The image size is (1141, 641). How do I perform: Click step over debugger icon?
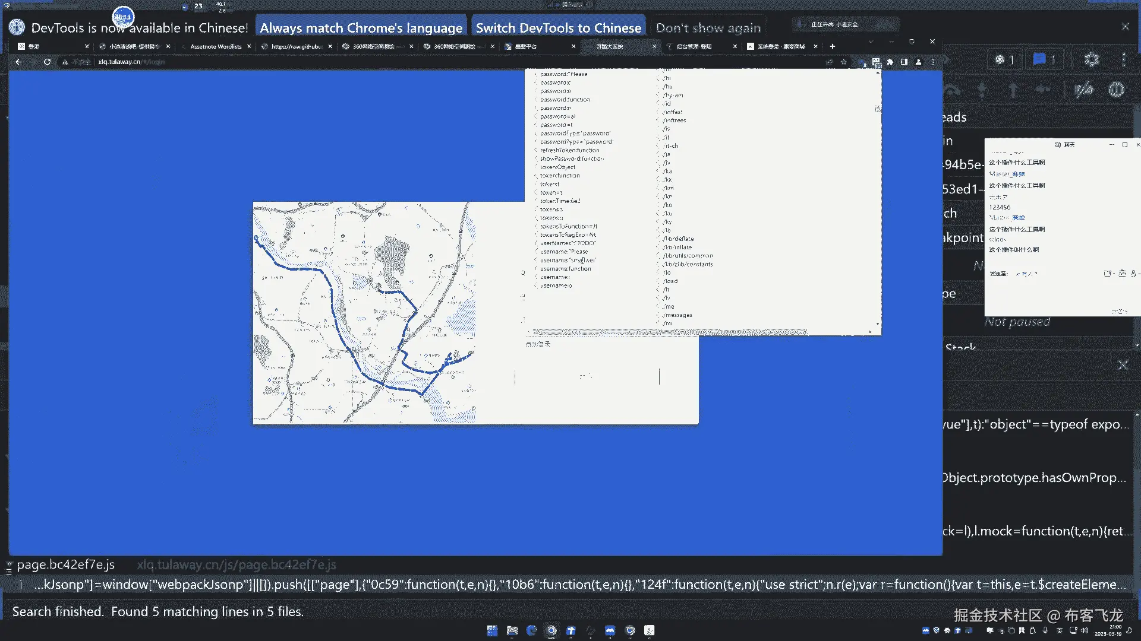[952, 90]
